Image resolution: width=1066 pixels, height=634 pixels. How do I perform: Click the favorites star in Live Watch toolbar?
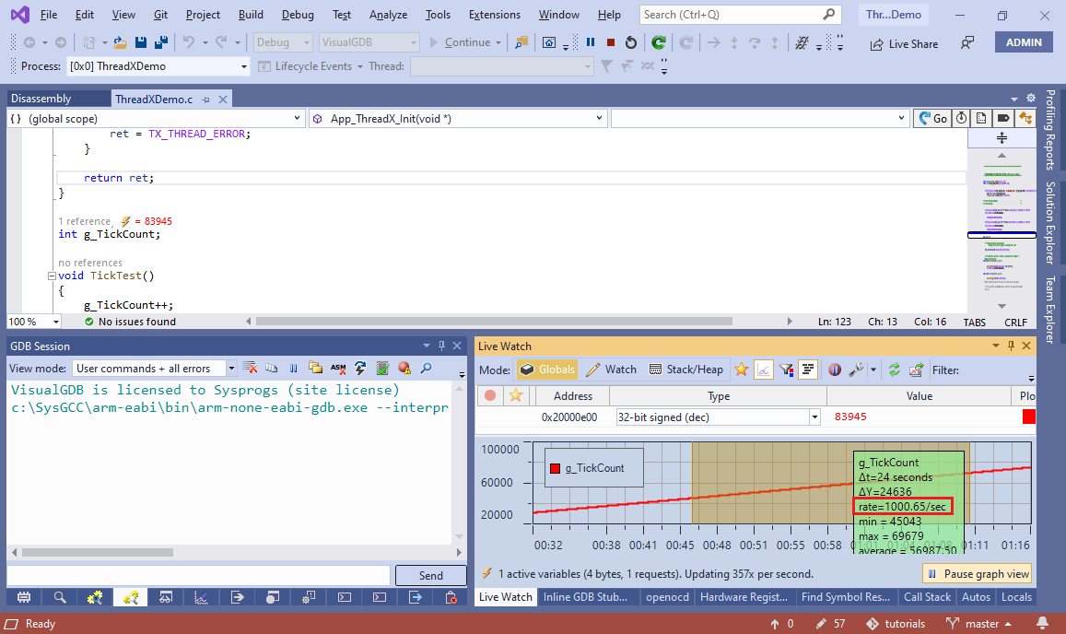[x=741, y=370]
